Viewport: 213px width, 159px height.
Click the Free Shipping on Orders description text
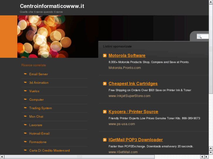click(x=150, y=90)
